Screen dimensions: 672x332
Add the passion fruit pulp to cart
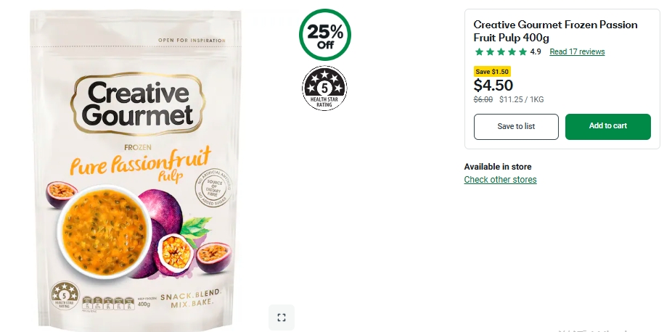[x=607, y=126]
